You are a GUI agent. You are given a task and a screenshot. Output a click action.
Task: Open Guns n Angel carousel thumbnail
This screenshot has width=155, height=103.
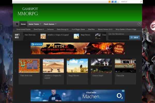101,66
